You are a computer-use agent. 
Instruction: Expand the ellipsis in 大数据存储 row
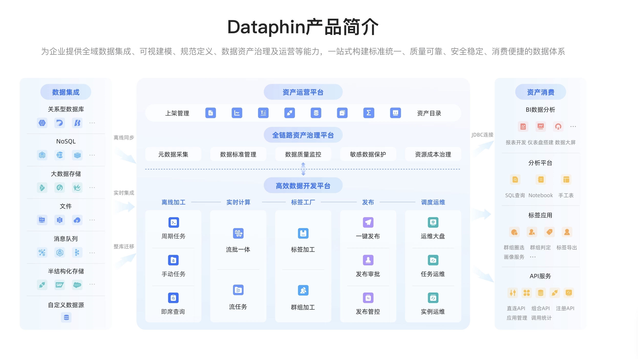92,188
